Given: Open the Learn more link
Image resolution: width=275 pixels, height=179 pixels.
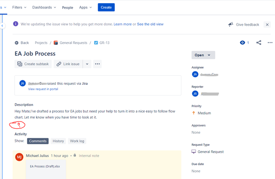Looking at the screenshot, I should [x=122, y=24].
